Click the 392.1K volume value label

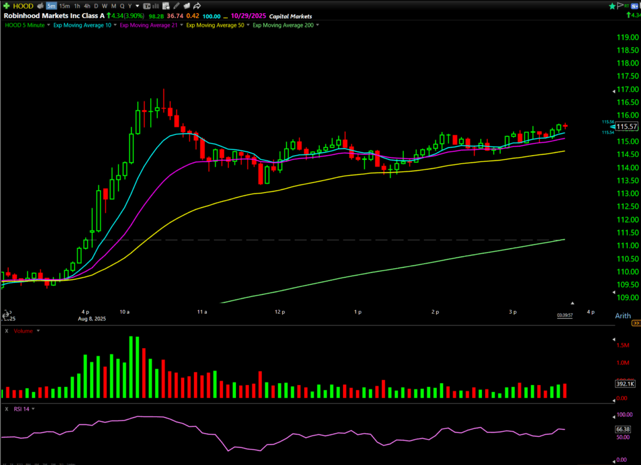point(625,384)
